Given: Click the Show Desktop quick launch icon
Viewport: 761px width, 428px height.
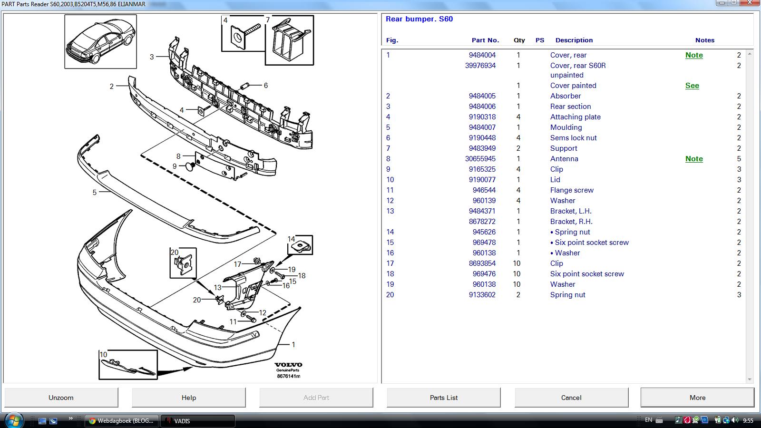Looking at the screenshot, I should pyautogui.click(x=42, y=421).
